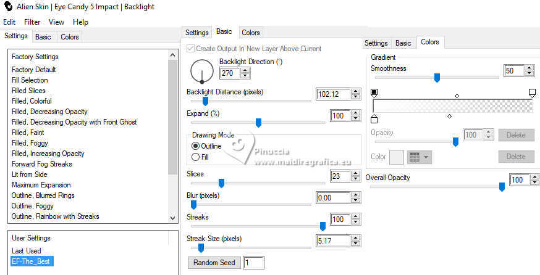Viewport: 540px width, 275px height.
Task: Select the bottom-left gradient color stop
Action: (x=374, y=118)
